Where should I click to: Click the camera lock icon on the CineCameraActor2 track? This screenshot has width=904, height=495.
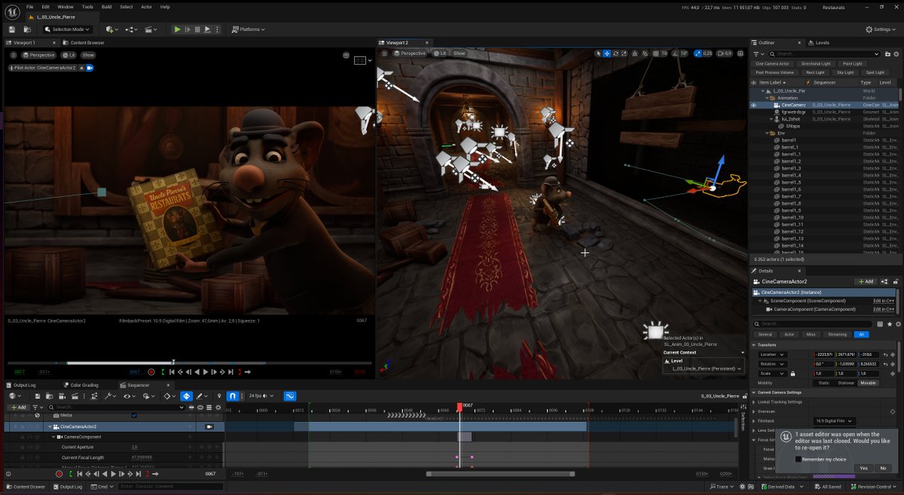209,427
